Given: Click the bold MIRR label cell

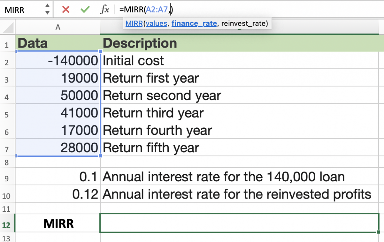Looking at the screenshot, I should pos(58,223).
